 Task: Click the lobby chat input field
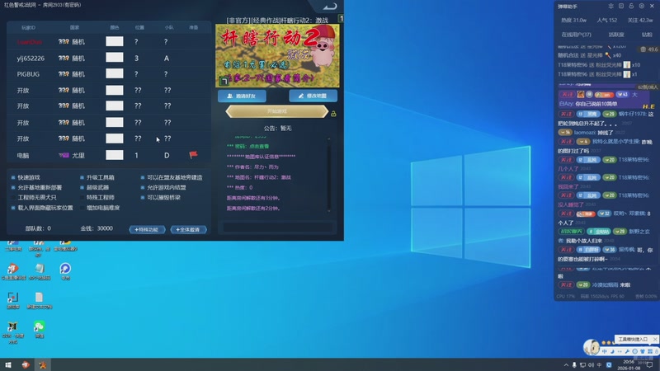[277, 228]
